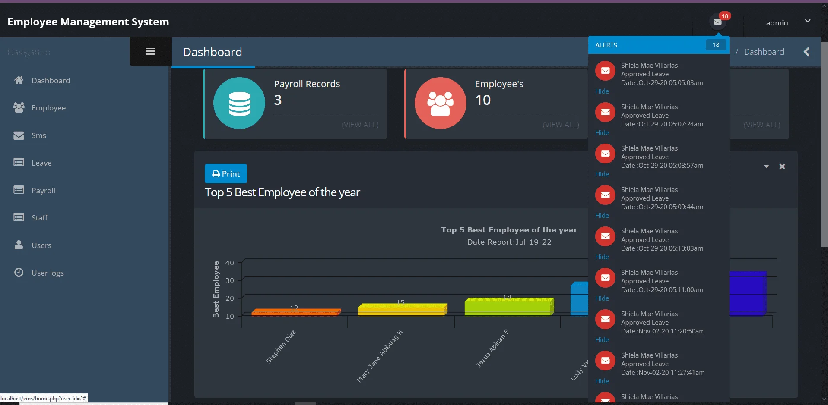The width and height of the screenshot is (828, 405).
Task: Click the Payroll list icon in sidebar
Action: 19,190
